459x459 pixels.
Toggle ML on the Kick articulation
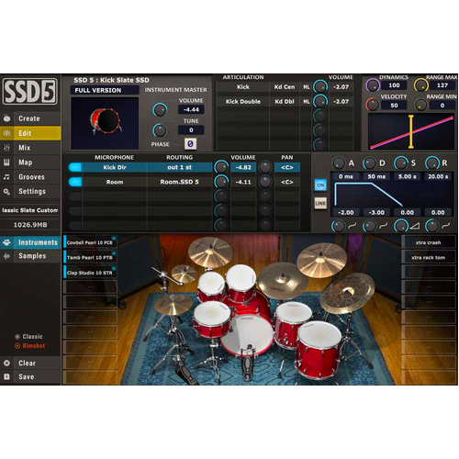(x=307, y=87)
